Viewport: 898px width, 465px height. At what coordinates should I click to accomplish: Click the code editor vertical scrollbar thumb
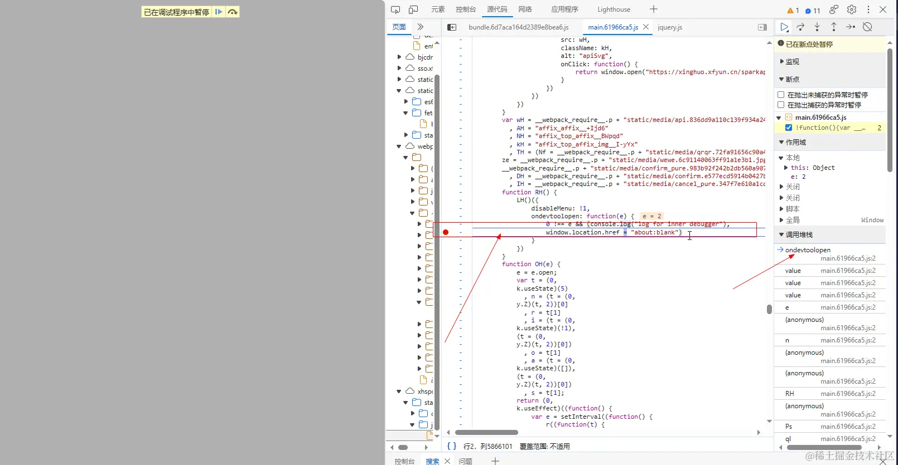click(x=769, y=309)
